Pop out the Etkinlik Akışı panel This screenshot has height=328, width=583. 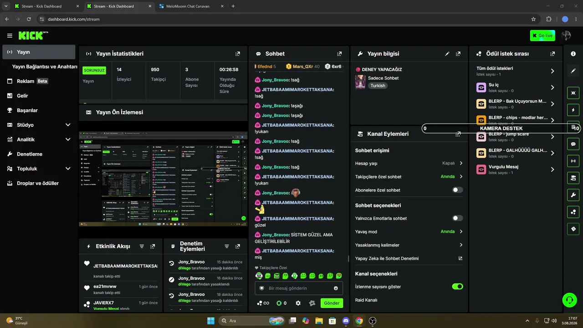pyautogui.click(x=153, y=246)
